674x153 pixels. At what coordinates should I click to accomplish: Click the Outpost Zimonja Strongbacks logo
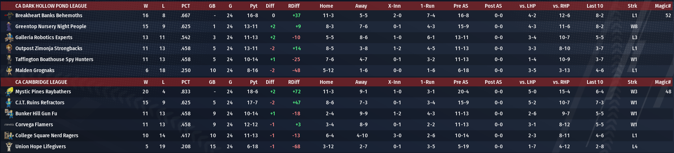pos(9,48)
